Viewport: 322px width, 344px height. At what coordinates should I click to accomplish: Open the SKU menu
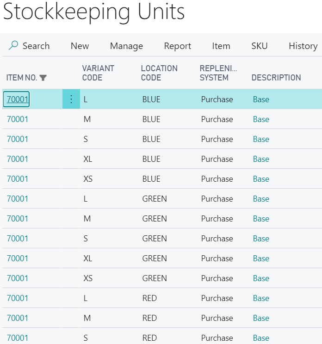tap(260, 46)
